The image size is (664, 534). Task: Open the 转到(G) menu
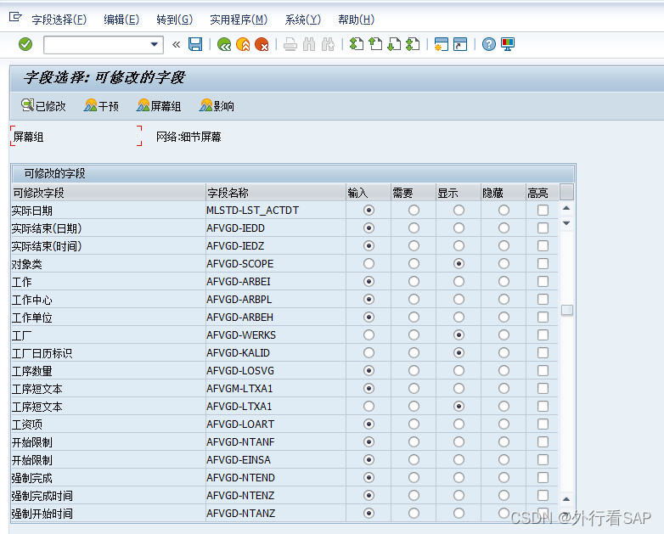click(174, 20)
